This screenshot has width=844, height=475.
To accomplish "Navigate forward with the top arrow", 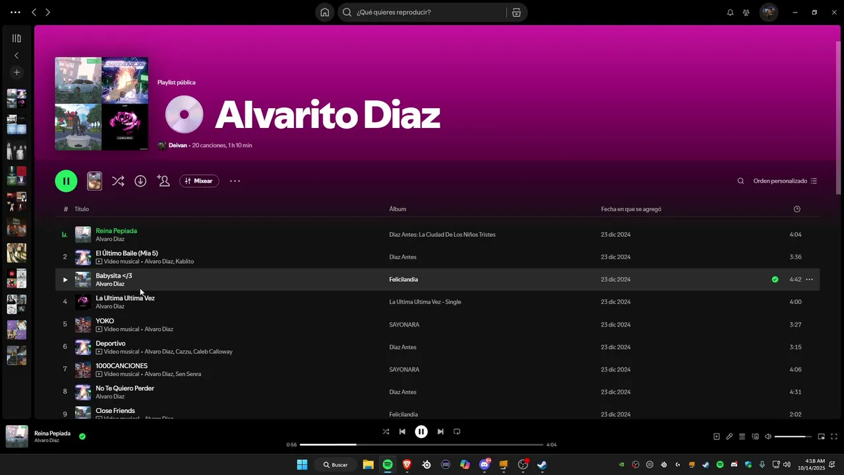I will pyautogui.click(x=47, y=12).
